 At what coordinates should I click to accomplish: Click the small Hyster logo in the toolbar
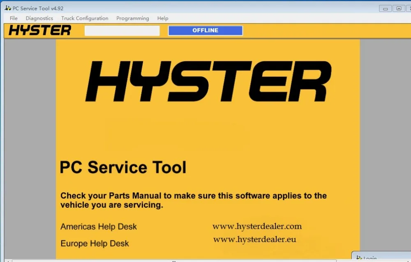tap(40, 30)
